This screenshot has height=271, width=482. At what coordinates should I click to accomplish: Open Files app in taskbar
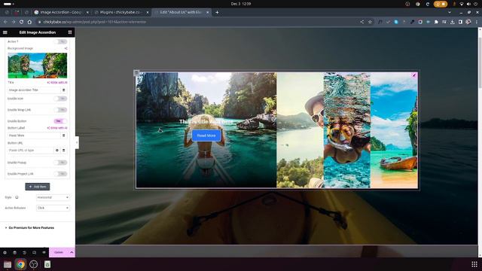pyautogui.click(x=8, y=264)
